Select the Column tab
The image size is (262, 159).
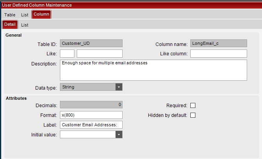click(41, 14)
